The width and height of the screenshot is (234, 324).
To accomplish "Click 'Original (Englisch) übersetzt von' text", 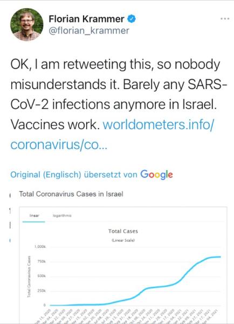I will pos(74,174).
